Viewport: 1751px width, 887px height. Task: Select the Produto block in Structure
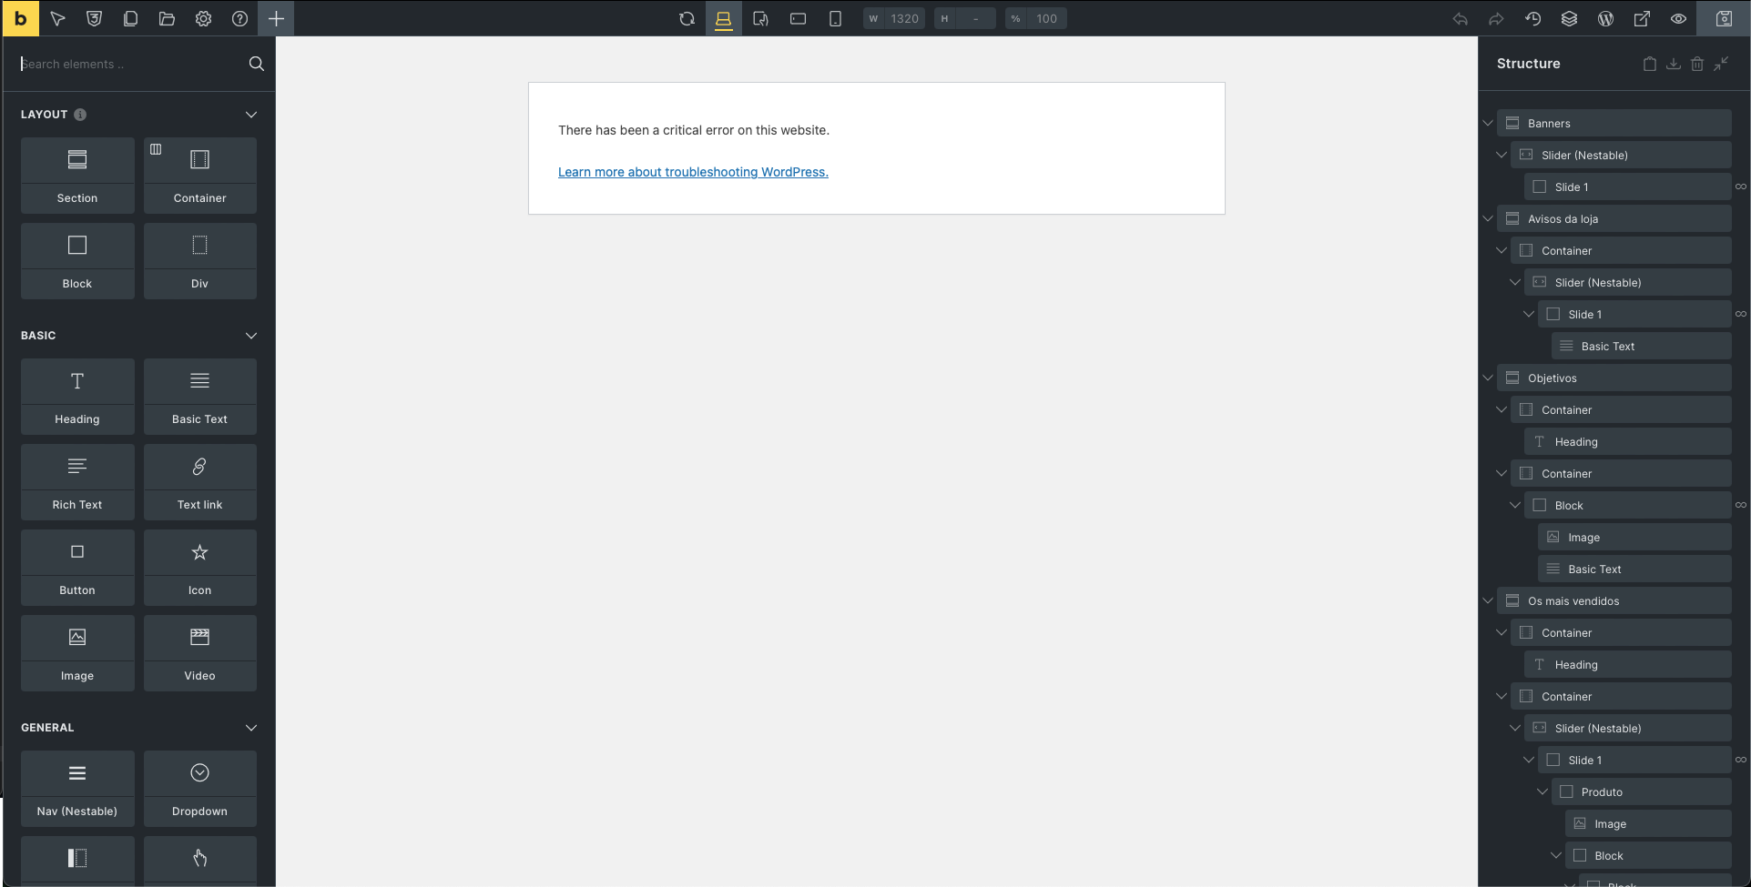point(1601,792)
